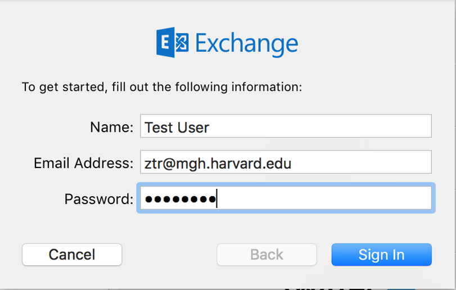
Task: Click empty space after 'Test User' in Name field
Action: tap(320, 126)
